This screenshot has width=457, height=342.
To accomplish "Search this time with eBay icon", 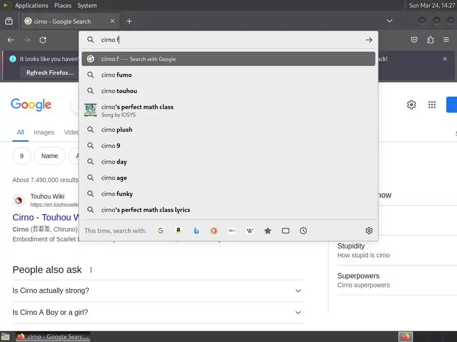I will pos(232,231).
